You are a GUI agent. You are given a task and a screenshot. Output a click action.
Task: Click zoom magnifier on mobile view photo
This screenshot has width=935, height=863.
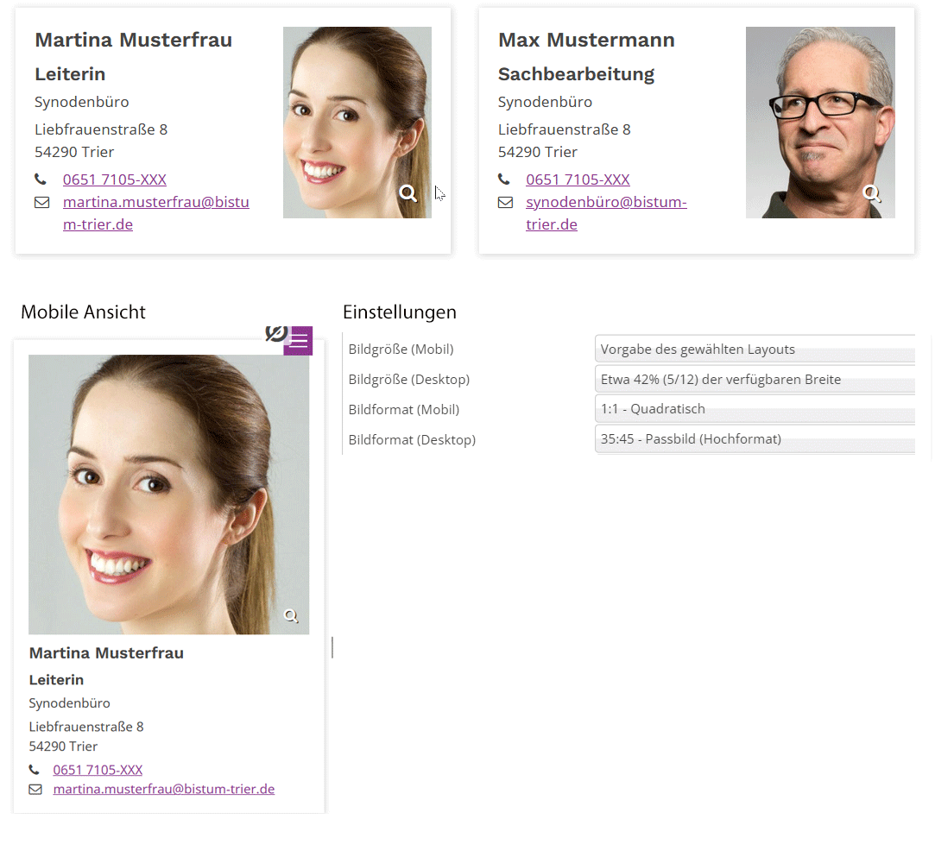(x=292, y=616)
